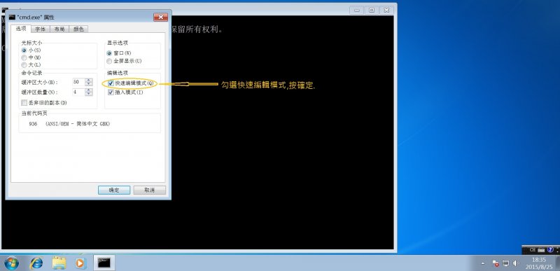
Task: Click the language bar keyboard icon
Action: [542, 250]
